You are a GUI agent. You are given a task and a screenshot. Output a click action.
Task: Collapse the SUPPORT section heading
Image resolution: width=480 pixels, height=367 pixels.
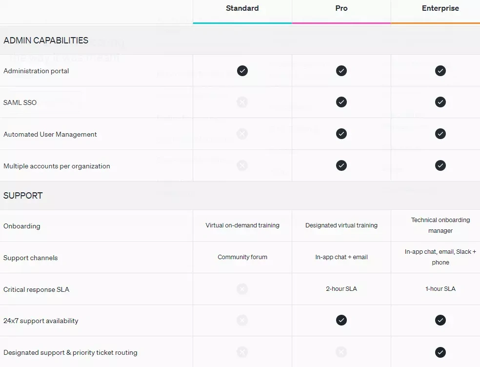[x=23, y=196]
